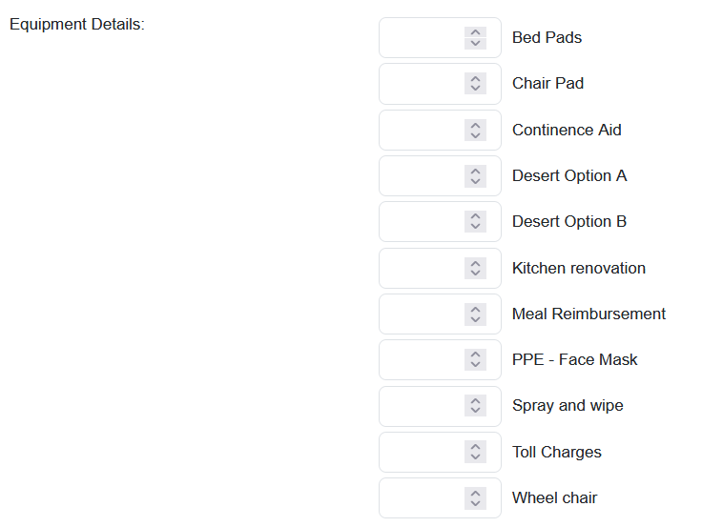
Task: Click the Continence Aid stepper arrows
Action: (x=475, y=130)
